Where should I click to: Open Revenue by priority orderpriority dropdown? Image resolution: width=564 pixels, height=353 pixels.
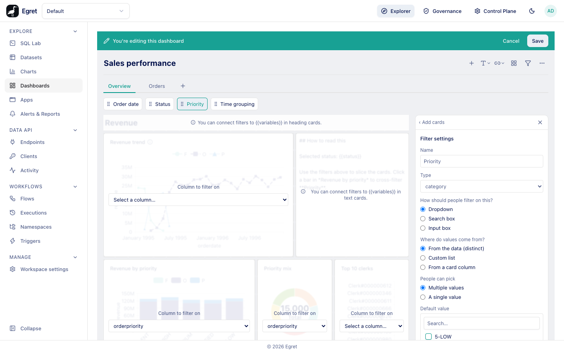click(x=179, y=326)
